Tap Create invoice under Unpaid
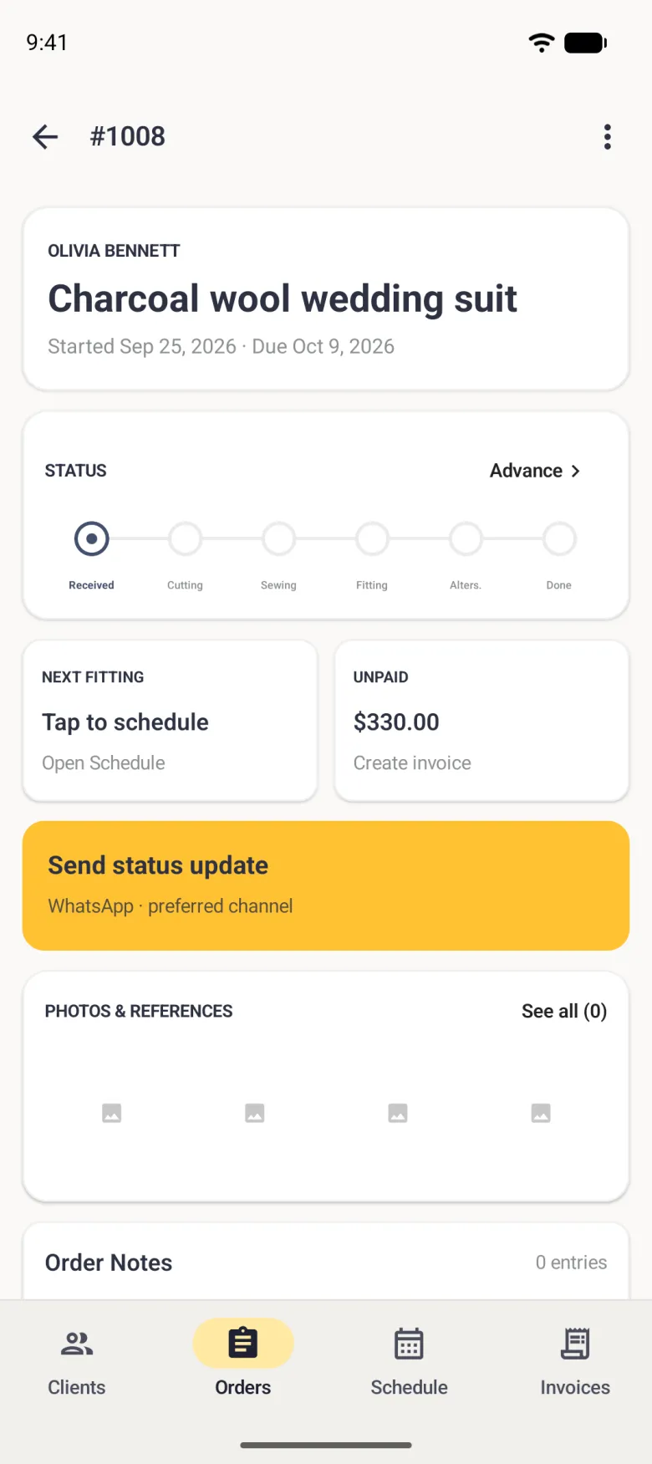This screenshot has width=652, height=1464. (412, 763)
